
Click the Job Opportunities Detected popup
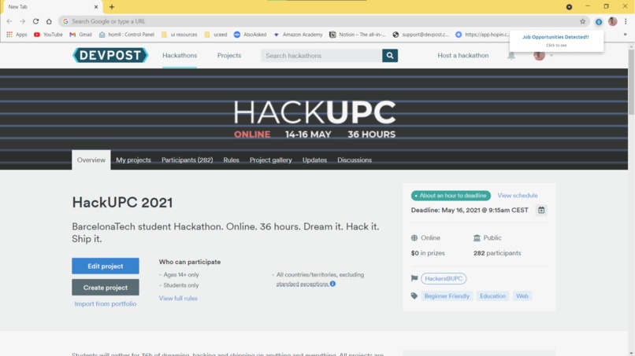pos(556,40)
